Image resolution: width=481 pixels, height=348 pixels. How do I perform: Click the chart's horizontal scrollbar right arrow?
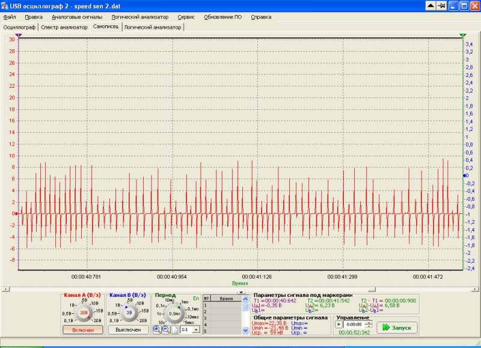click(474, 289)
